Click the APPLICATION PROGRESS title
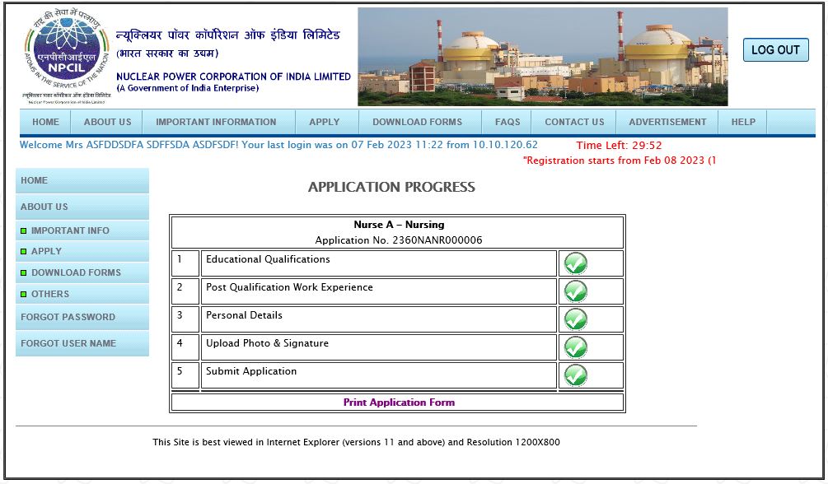 [x=391, y=187]
